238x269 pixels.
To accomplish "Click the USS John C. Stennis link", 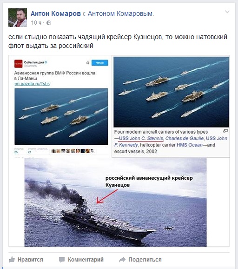I will (141, 138).
